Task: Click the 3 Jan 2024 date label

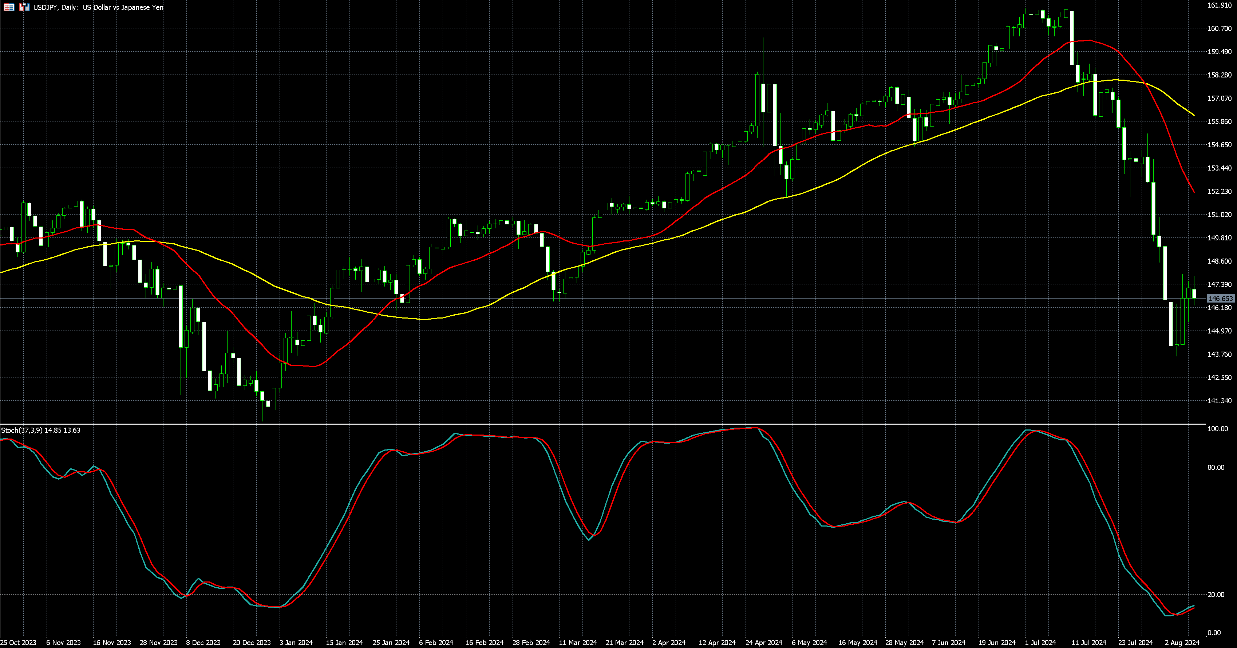Action: (x=296, y=642)
